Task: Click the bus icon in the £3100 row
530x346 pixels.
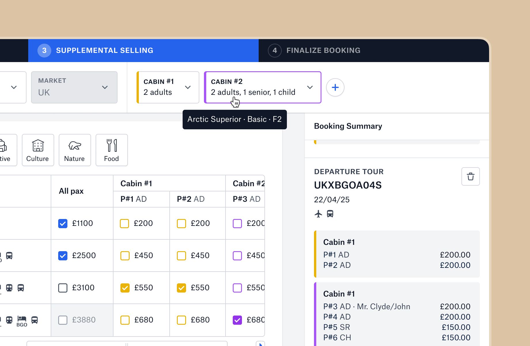Action: click(x=21, y=288)
